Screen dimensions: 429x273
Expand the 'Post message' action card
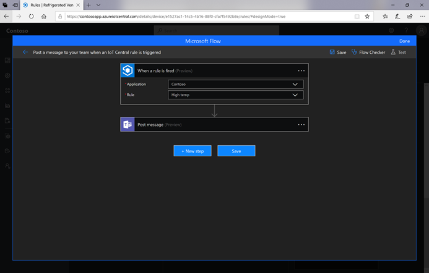[210, 124]
